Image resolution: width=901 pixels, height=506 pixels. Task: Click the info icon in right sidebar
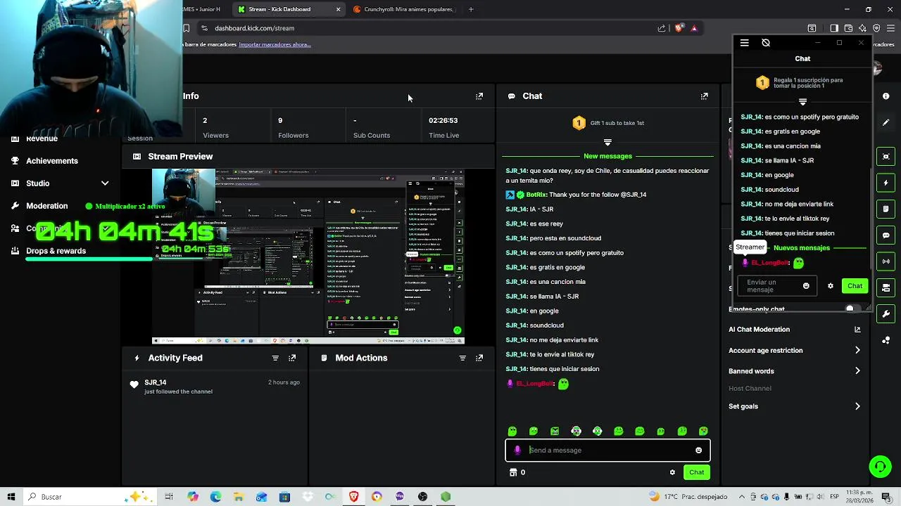pyautogui.click(x=886, y=96)
